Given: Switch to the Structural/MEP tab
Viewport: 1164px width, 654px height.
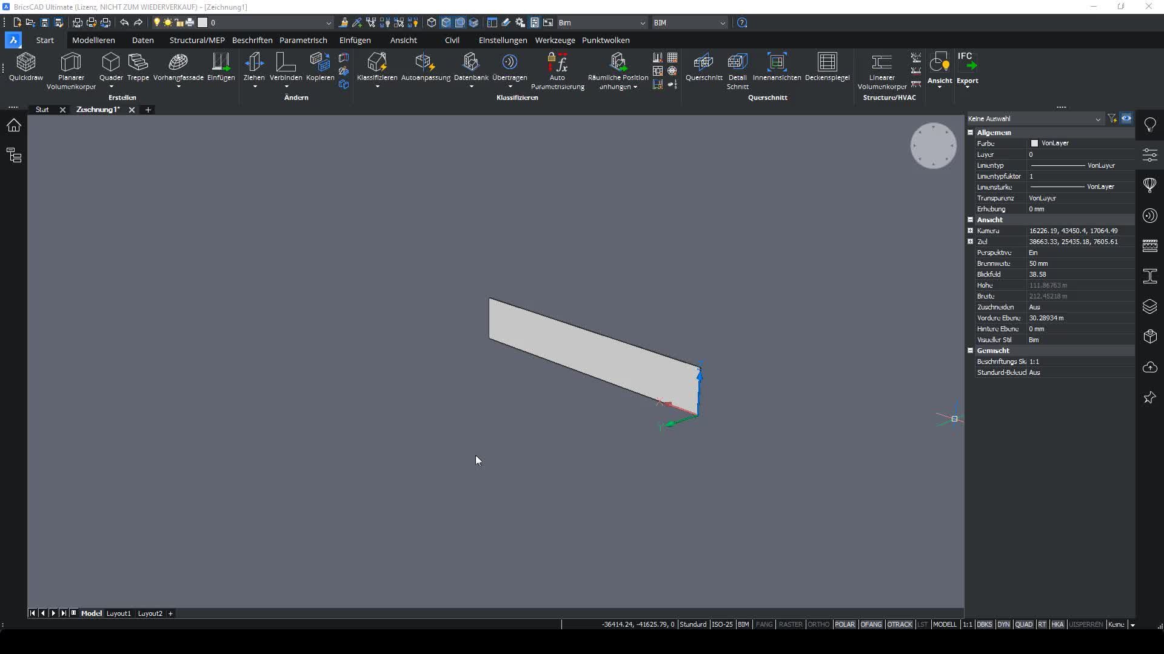Looking at the screenshot, I should (x=197, y=40).
